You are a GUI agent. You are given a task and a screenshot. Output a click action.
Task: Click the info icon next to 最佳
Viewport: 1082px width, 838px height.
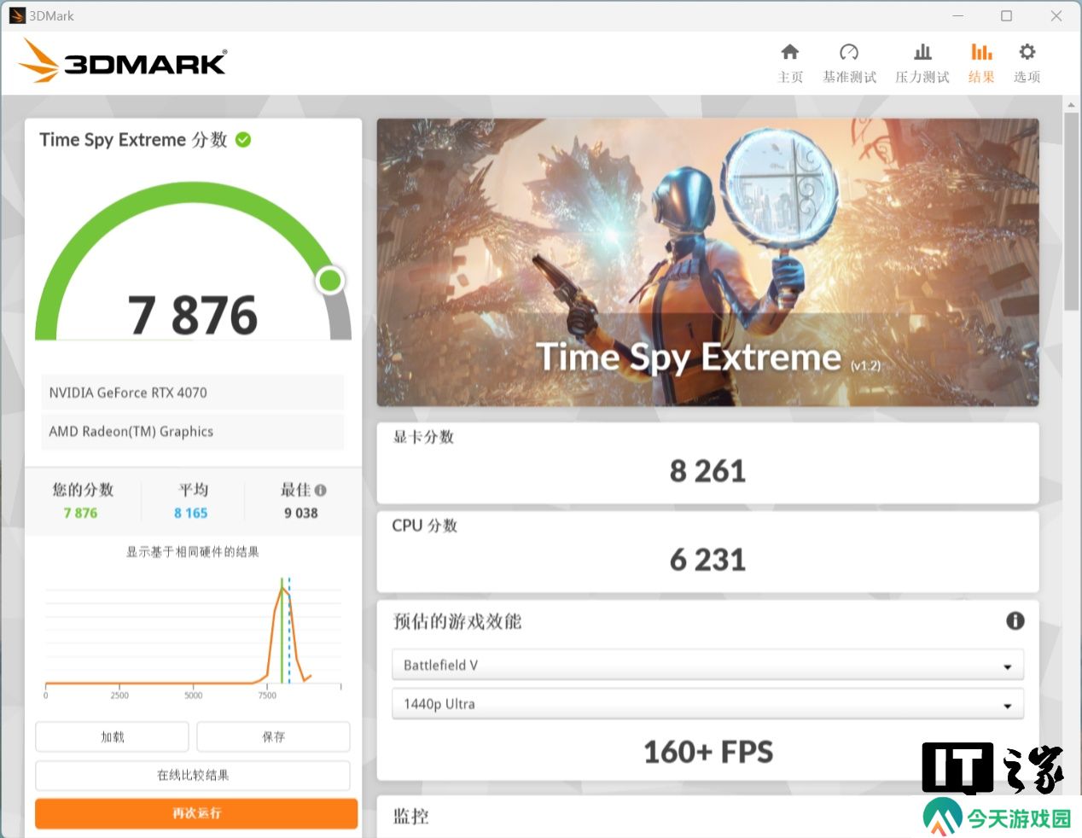320,490
